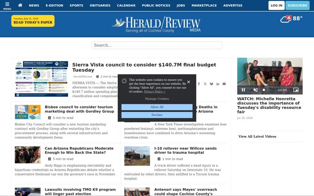Viewport: 314px width, 196px height.
Task: Share top story by email
Action: (x=224, y=84)
